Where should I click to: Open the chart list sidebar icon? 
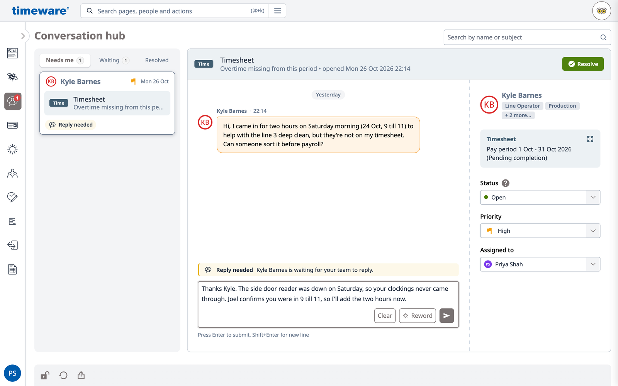coord(12,222)
